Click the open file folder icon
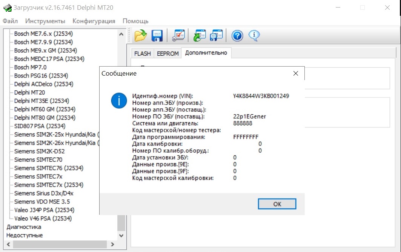This screenshot has height=252, width=401. point(140,36)
